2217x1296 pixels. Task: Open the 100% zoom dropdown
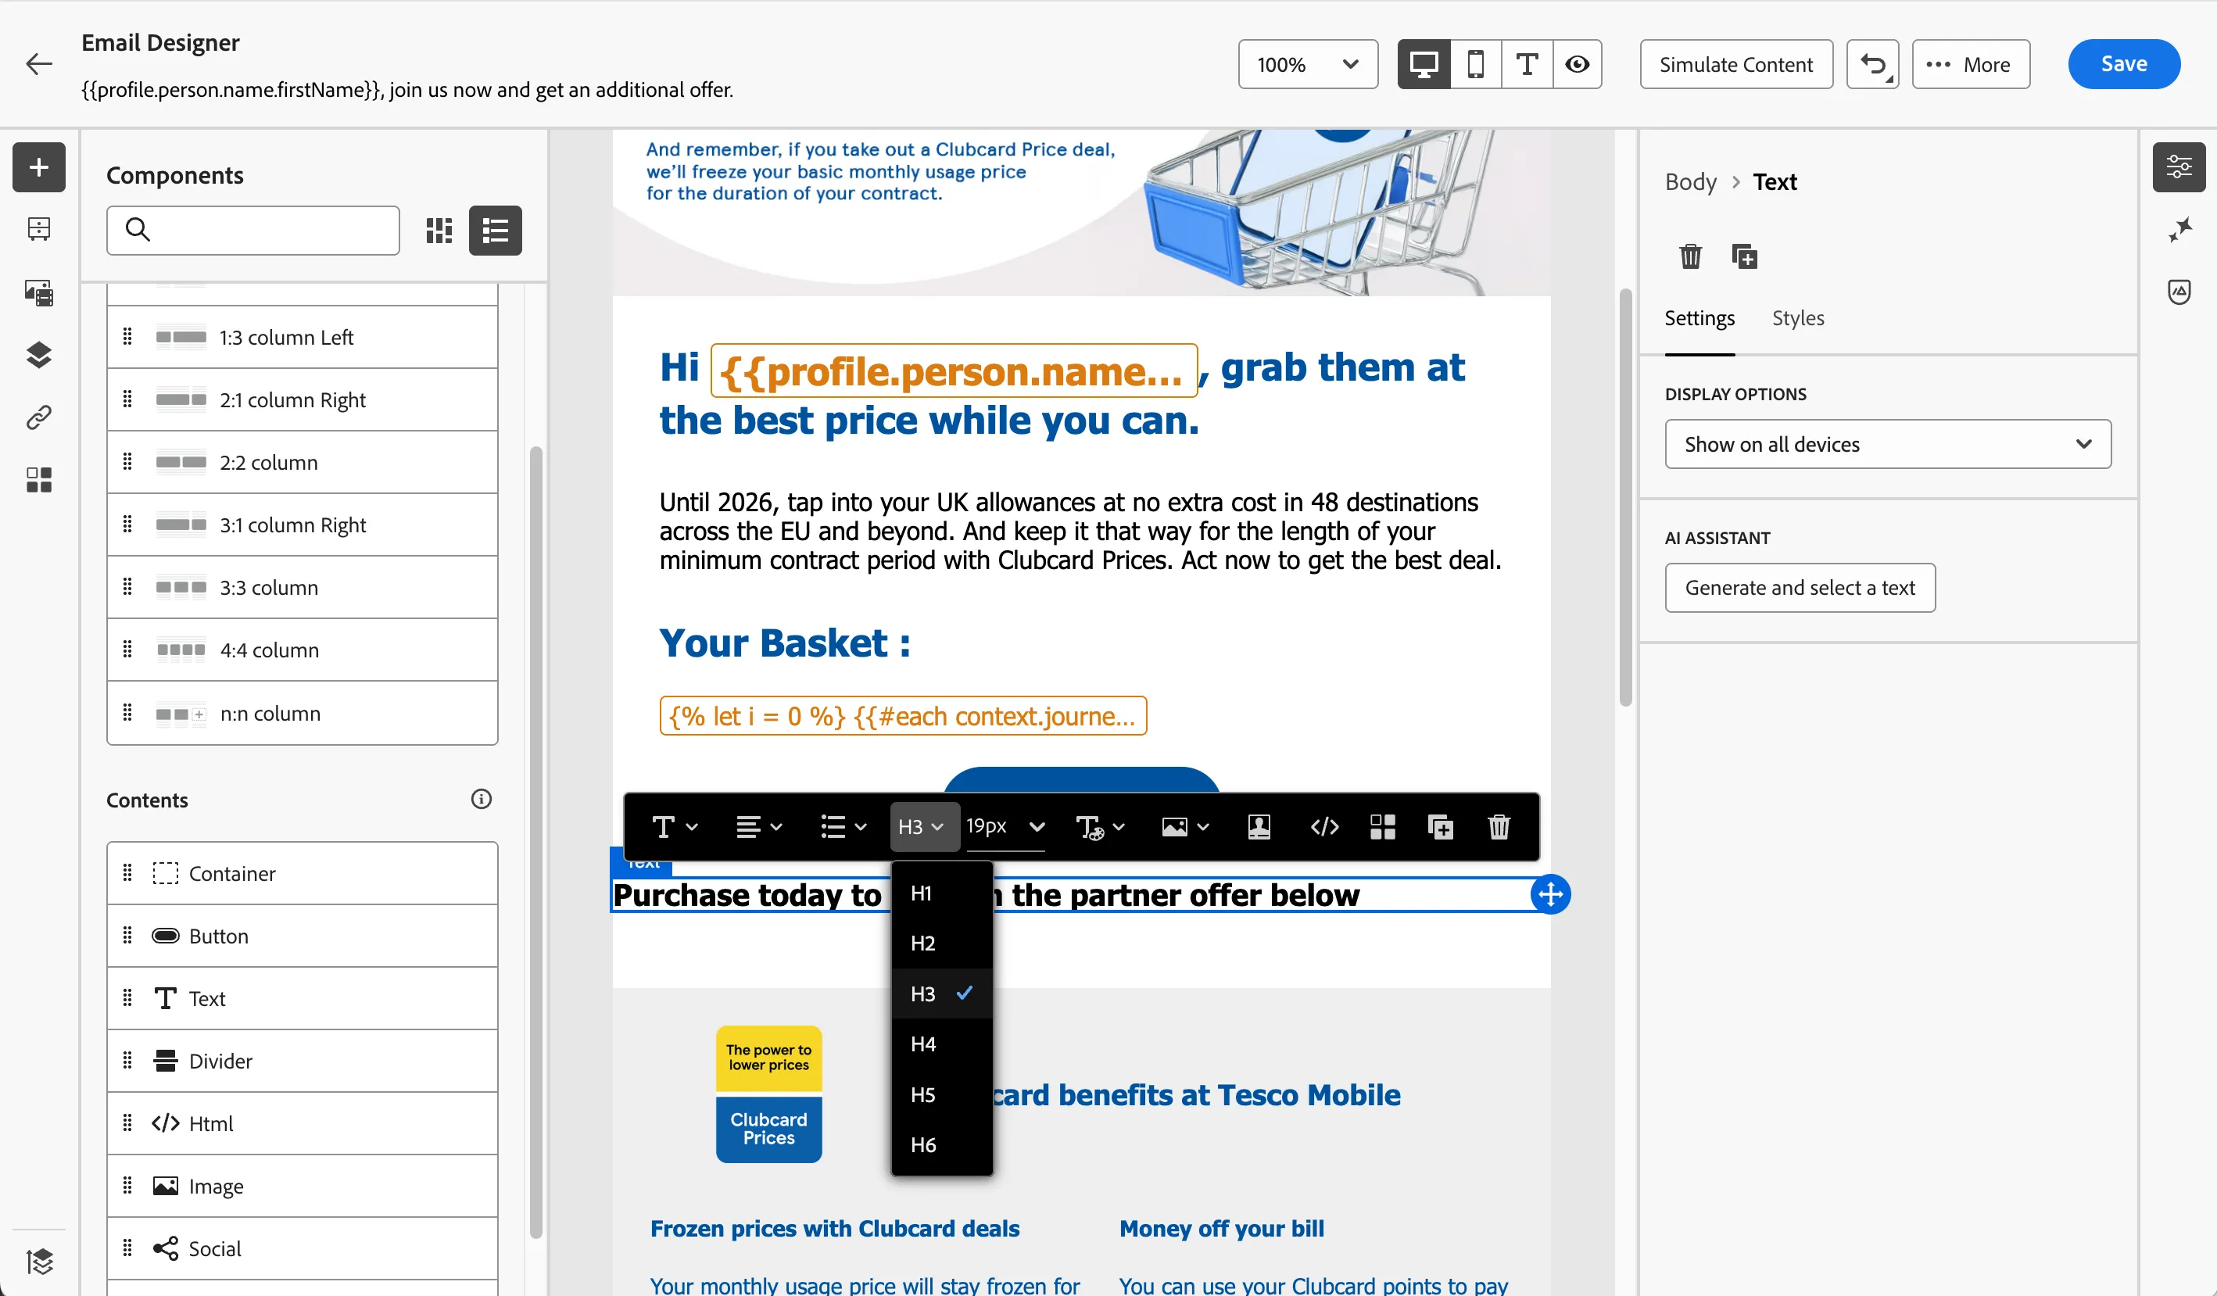1307,64
